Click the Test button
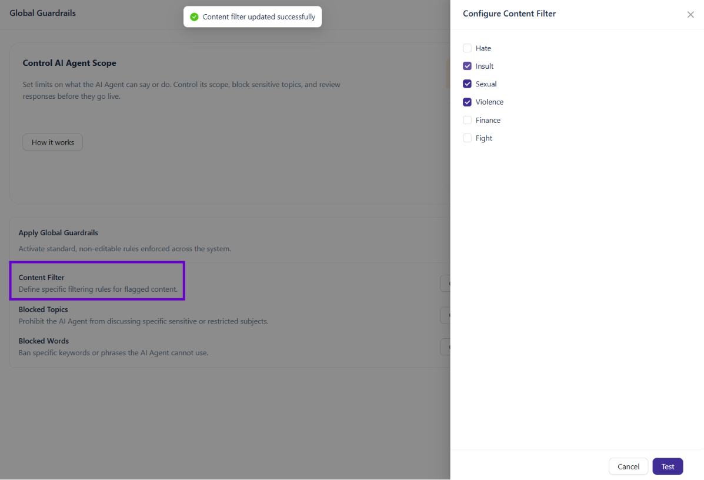 click(668, 466)
